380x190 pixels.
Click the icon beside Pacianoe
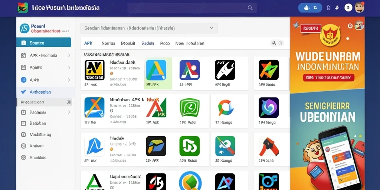click(x=23, y=112)
